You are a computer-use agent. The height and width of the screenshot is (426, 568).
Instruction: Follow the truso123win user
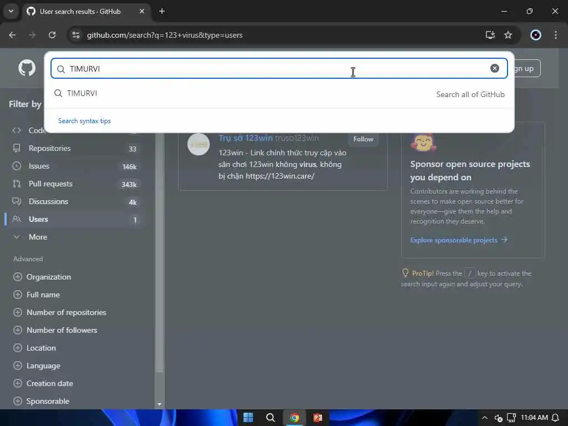click(x=363, y=139)
